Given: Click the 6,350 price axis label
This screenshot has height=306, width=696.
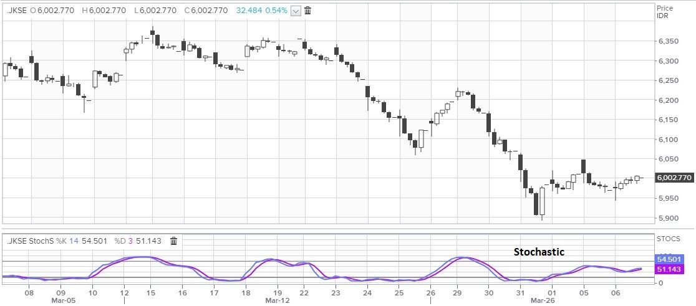Looking at the screenshot, I should [x=668, y=42].
